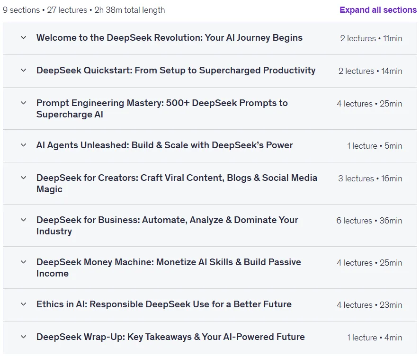The image size is (420, 357).
Task: Open chevron for DeepSeek for Business section
Action: pyautogui.click(x=24, y=220)
